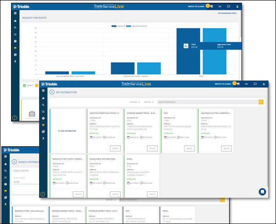This screenshot has height=224, width=276.
Task: Click Set Aggressive Price link
Action: 227,13
